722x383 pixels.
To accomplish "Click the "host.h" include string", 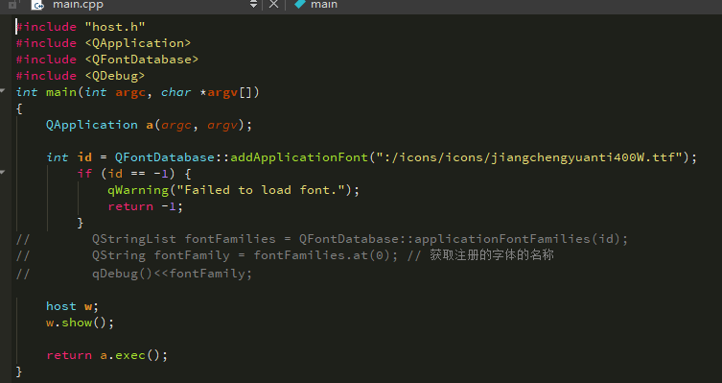I will (x=115, y=27).
